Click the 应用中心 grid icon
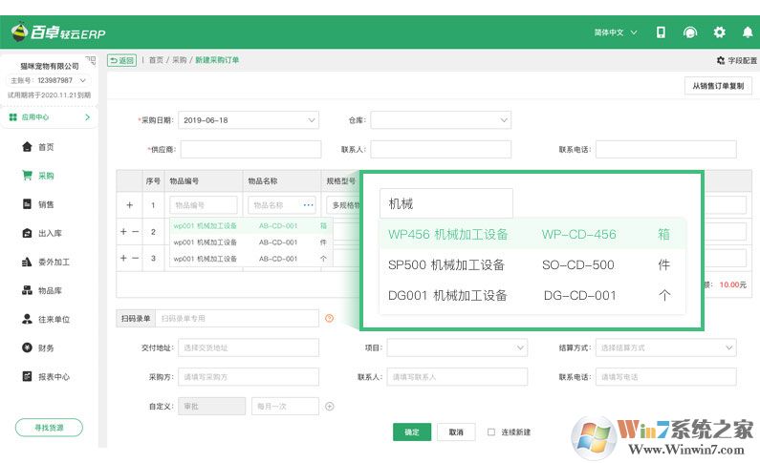The image size is (760, 463). 13,117
